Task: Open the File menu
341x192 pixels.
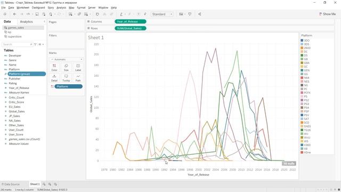Action: point(3,7)
